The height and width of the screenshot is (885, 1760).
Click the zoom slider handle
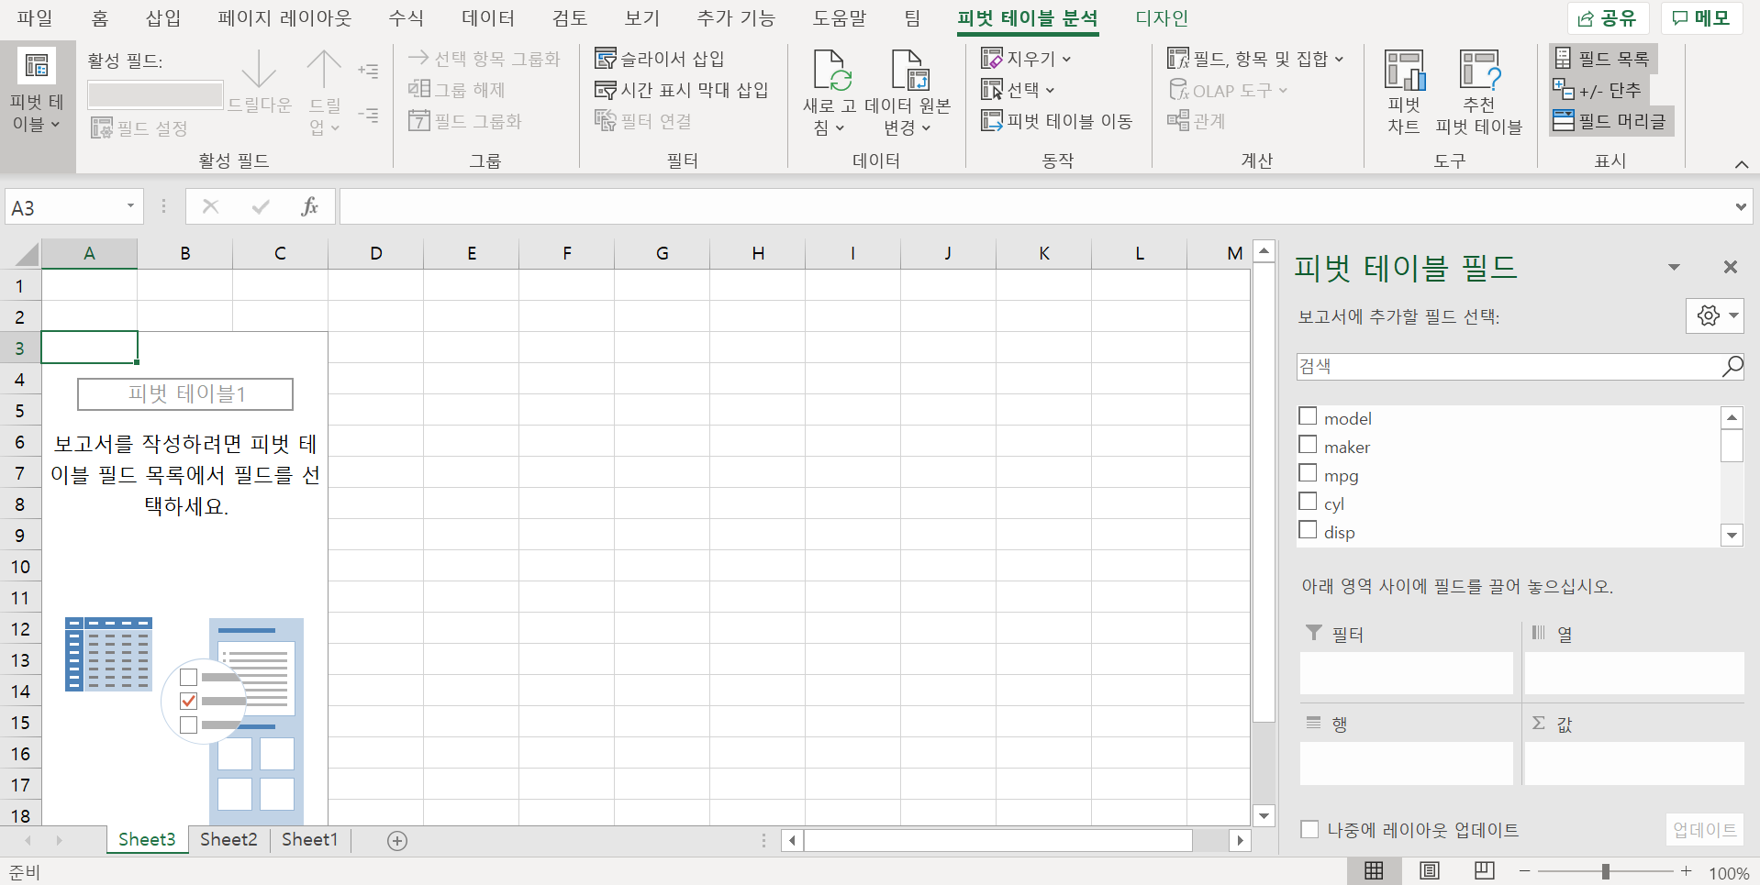[1605, 872]
